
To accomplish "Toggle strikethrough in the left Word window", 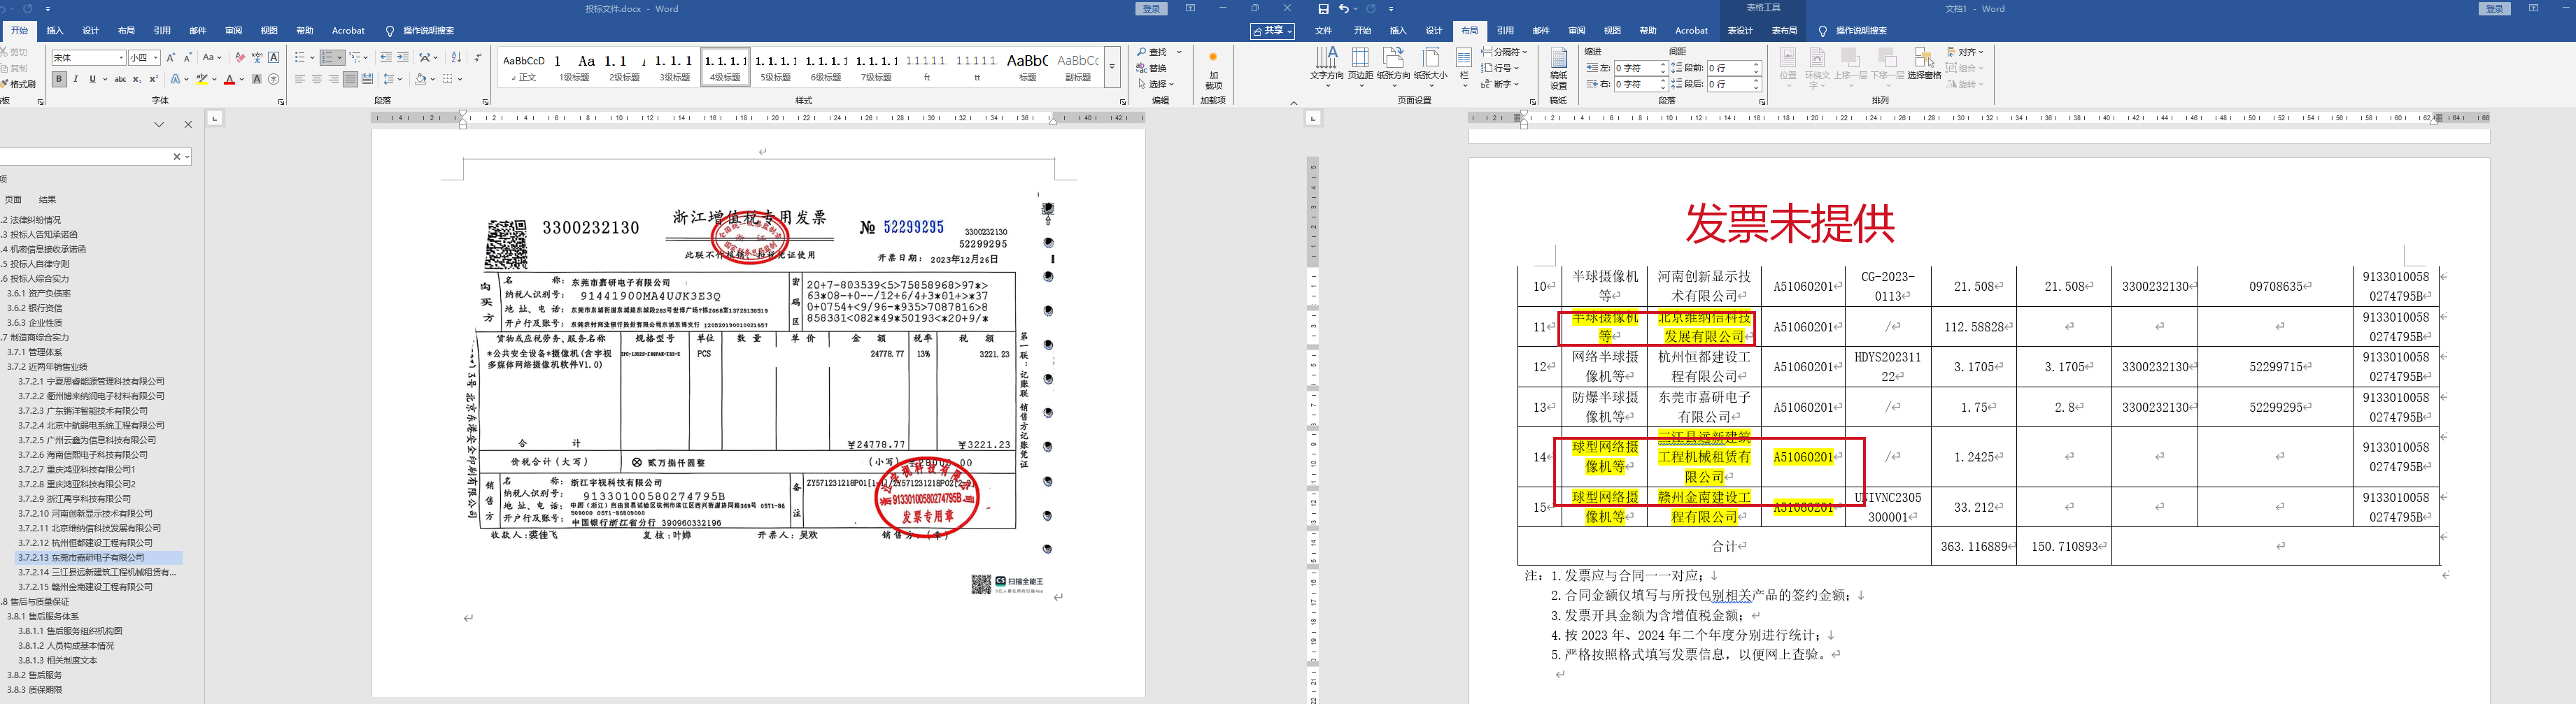I will click(121, 79).
